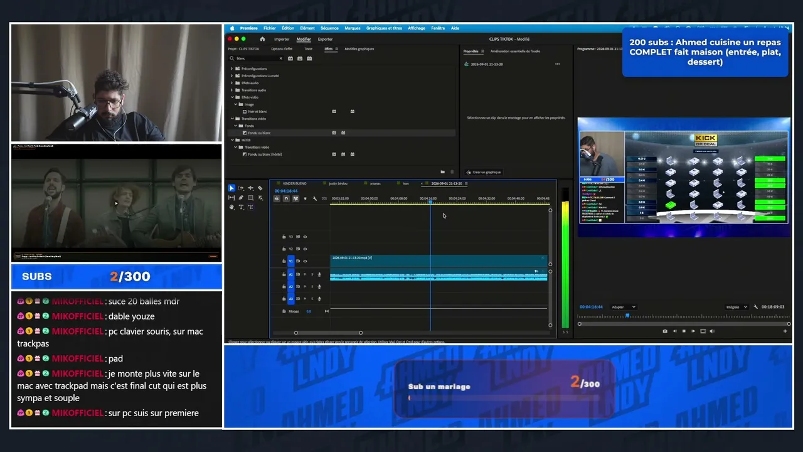Click the program monitor playhead scrubber
The width and height of the screenshot is (803, 452).
627,315
